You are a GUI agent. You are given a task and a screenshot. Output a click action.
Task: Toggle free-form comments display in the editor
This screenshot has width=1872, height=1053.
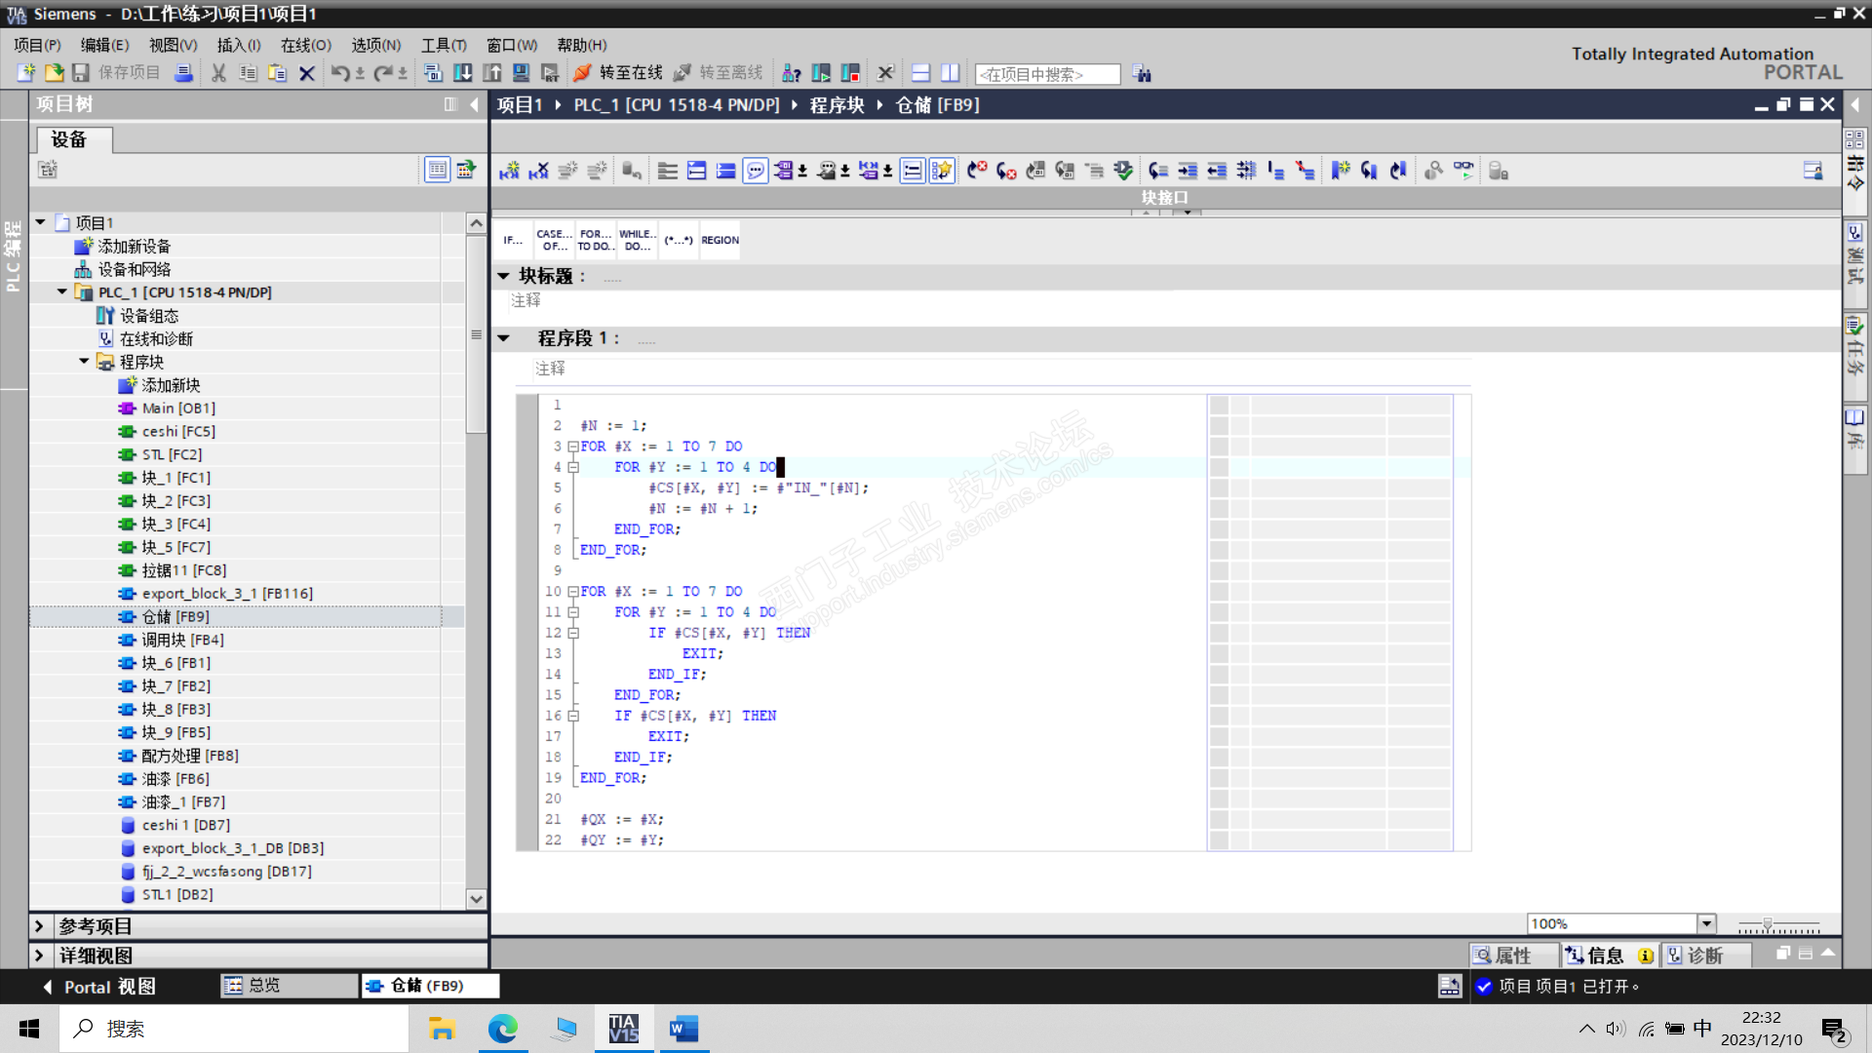[756, 171]
